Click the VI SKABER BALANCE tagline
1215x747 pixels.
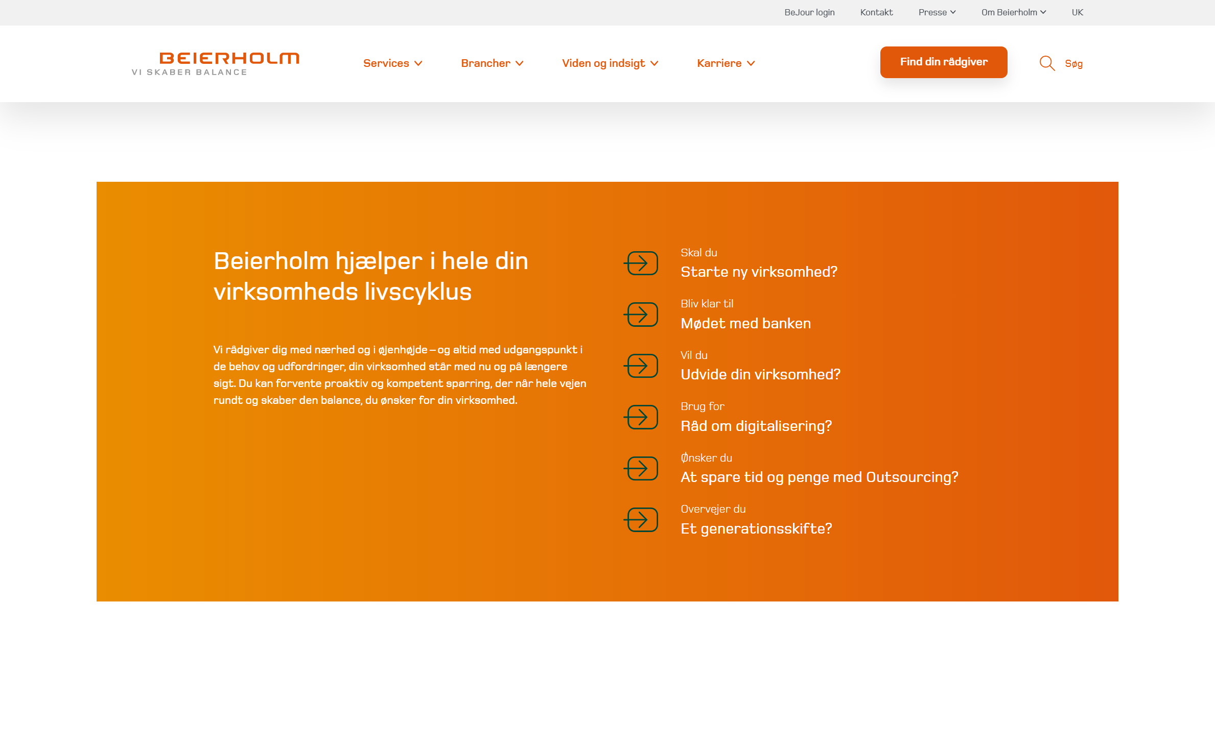tap(189, 73)
